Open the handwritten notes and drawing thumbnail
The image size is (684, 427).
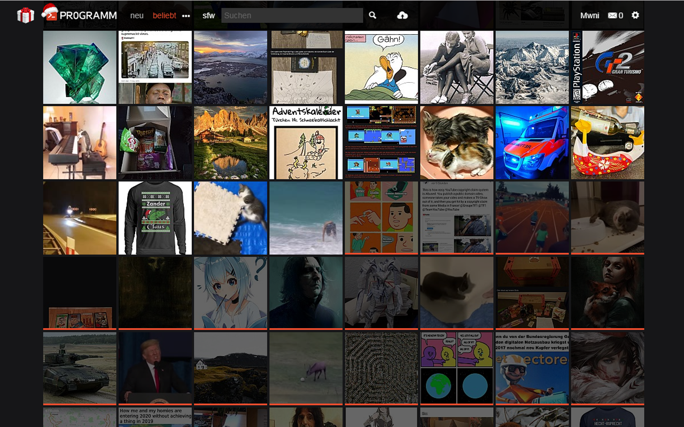pyautogui.click(x=306, y=67)
